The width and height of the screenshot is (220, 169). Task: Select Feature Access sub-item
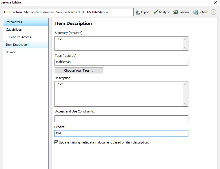[20, 37]
